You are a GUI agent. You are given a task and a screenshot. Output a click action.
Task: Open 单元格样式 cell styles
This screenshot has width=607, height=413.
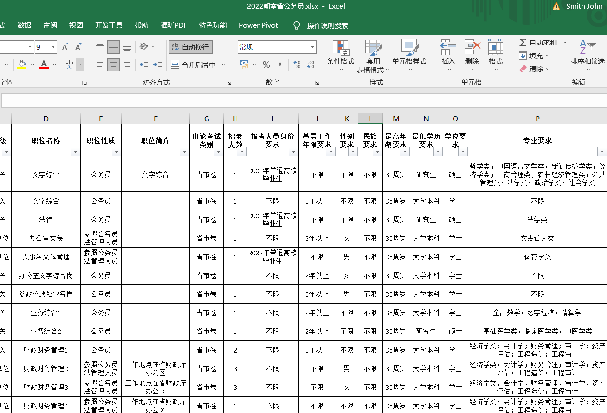point(410,55)
